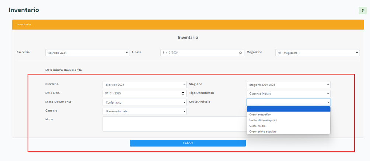
Task: Expand the Causale dropdown
Action: tap(144, 111)
